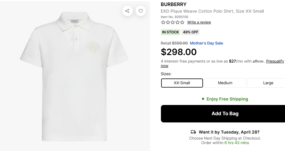Click the share icon on product image
This screenshot has width=285, height=151.
[127, 11]
